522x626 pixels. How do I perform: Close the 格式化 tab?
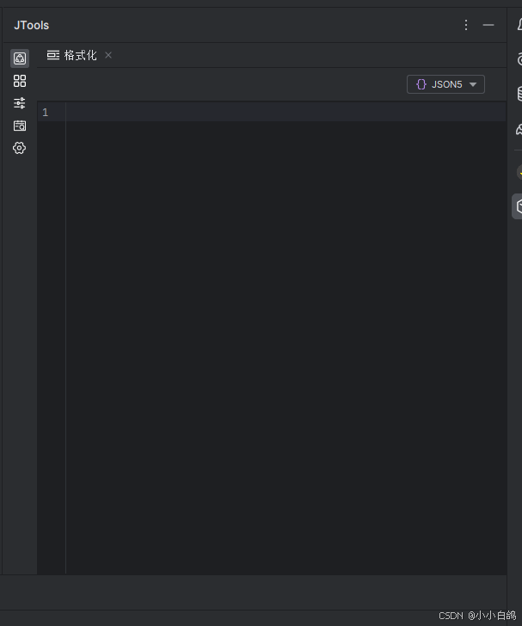tap(108, 55)
